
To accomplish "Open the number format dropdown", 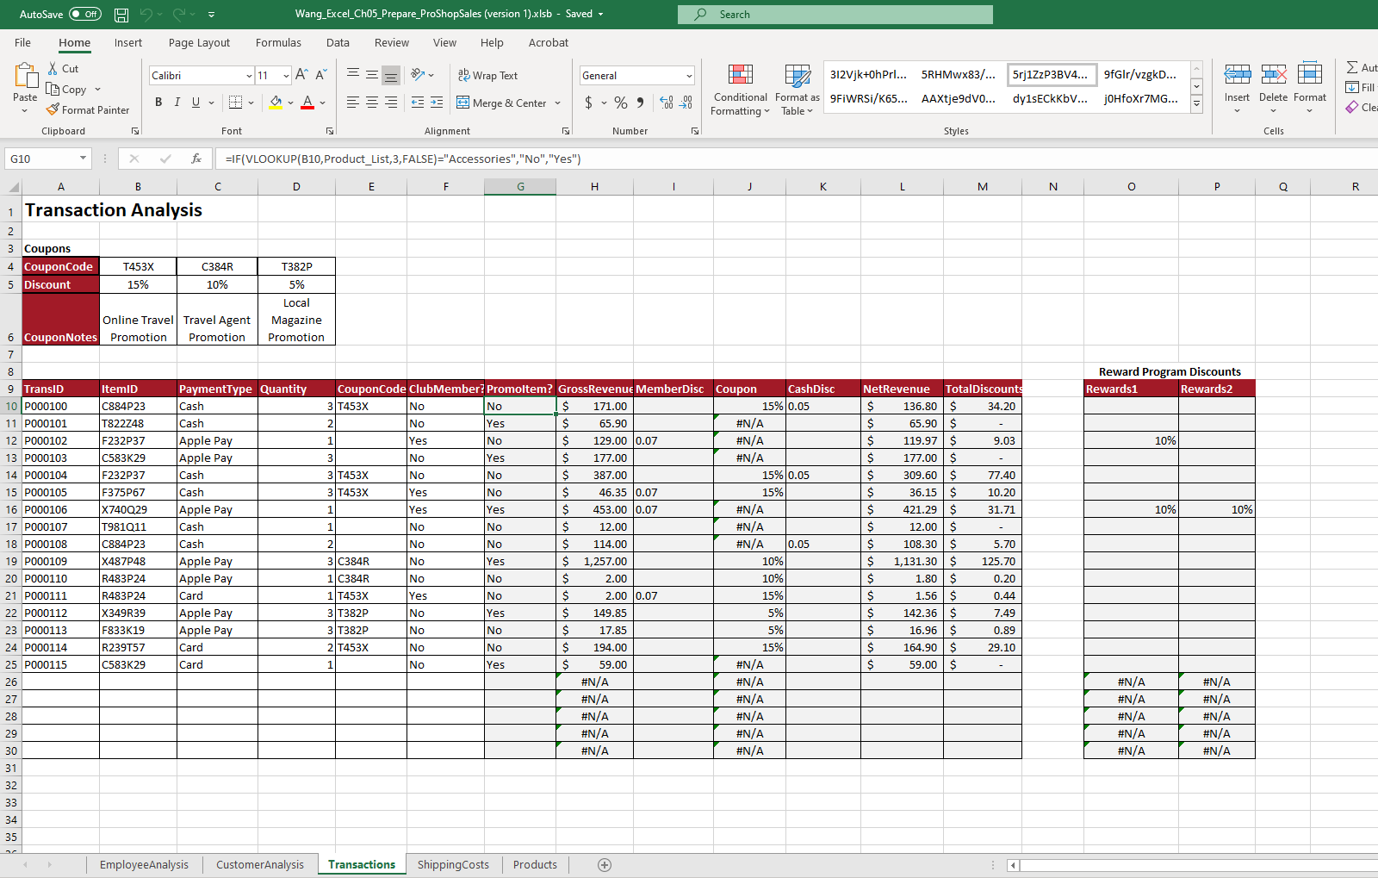I will (x=689, y=76).
